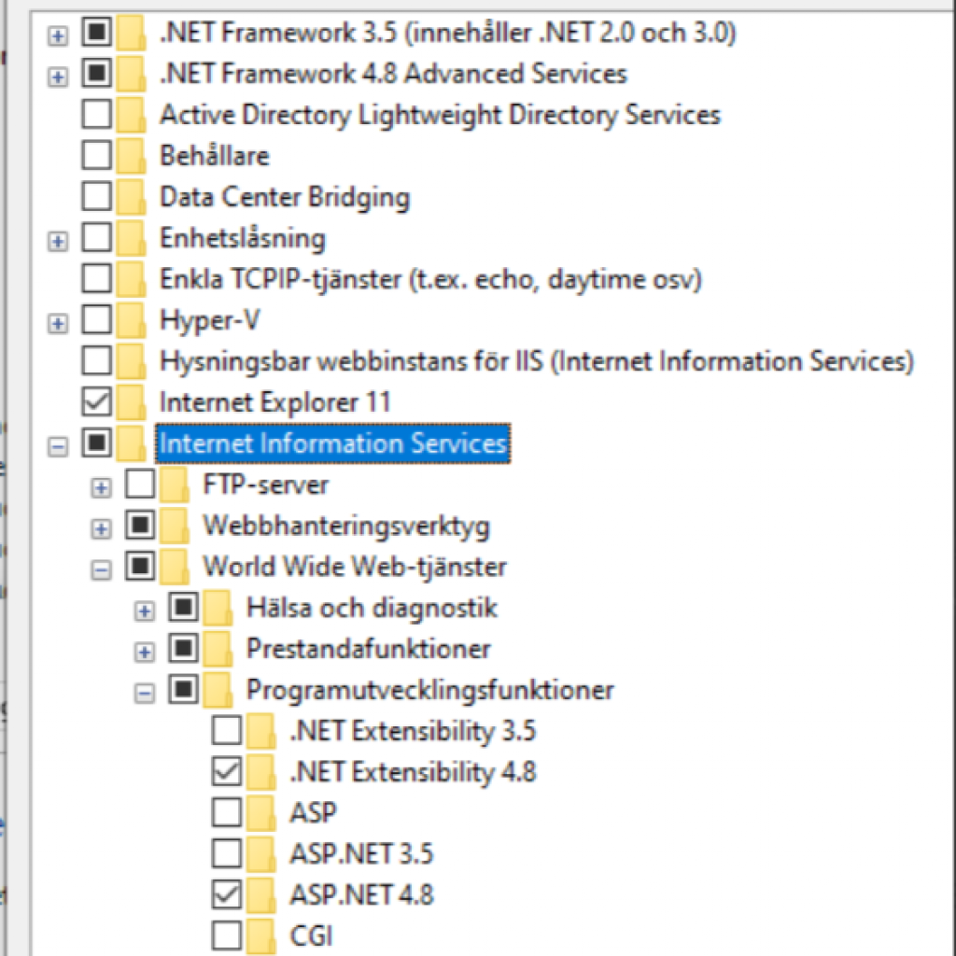Toggle .NET Framework 4.8 Advanced Services checkbox
Image resolution: width=956 pixels, height=956 pixels.
96,73
